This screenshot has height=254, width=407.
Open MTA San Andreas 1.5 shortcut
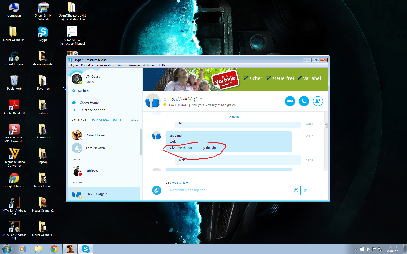click(14, 231)
